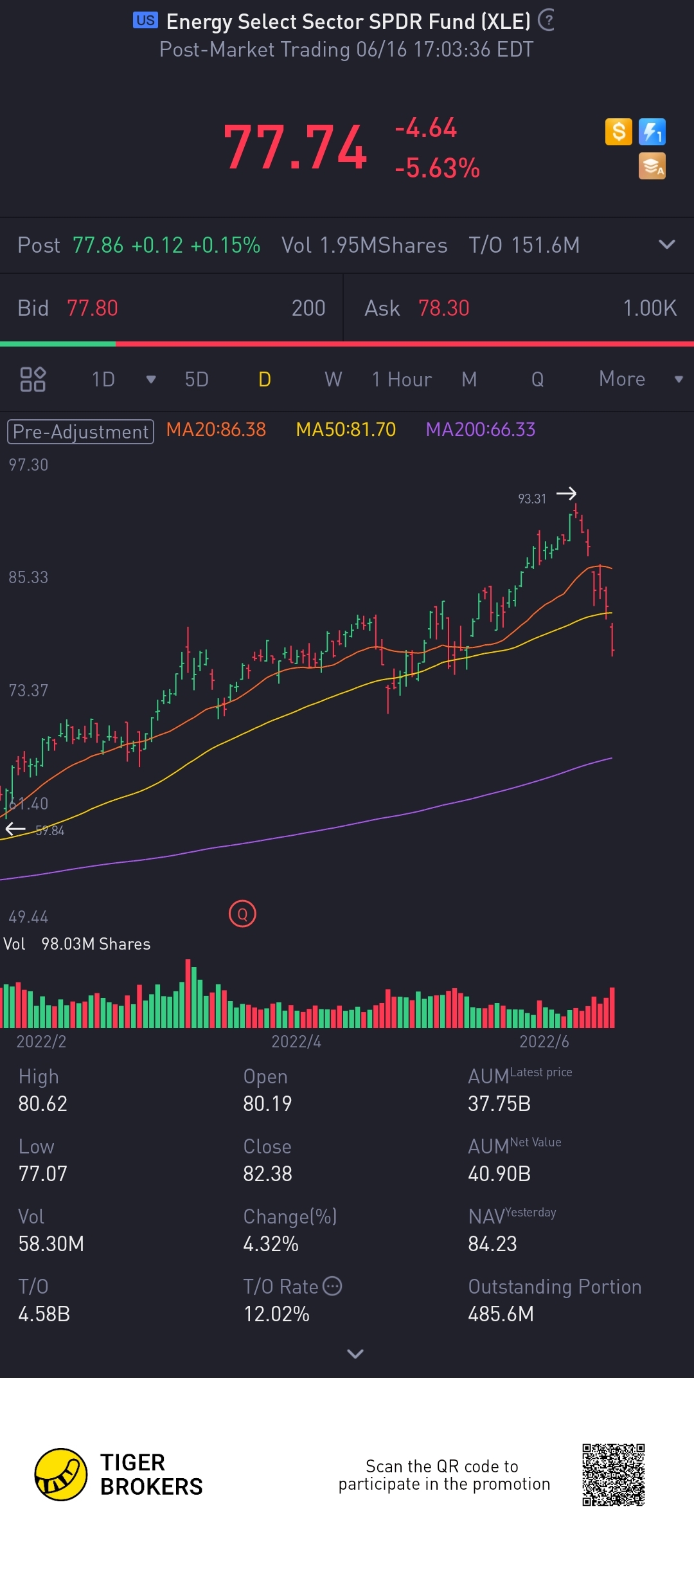Tap the red Q marker on chart
This screenshot has height=1572, width=694.
pos(242,914)
